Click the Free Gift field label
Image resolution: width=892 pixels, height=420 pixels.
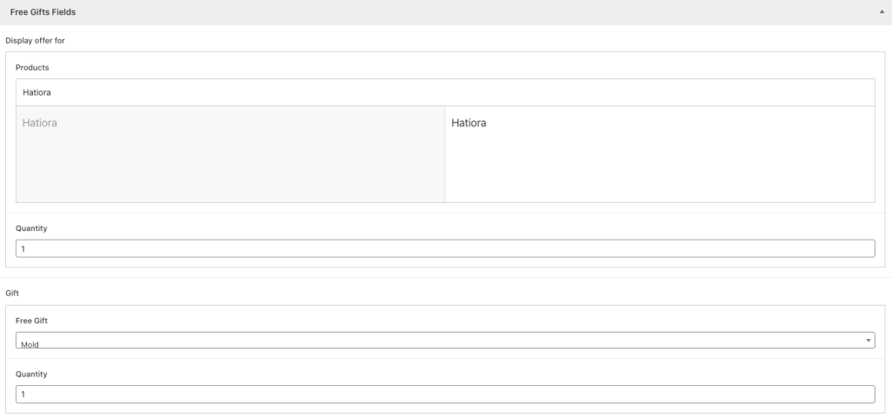click(34, 321)
